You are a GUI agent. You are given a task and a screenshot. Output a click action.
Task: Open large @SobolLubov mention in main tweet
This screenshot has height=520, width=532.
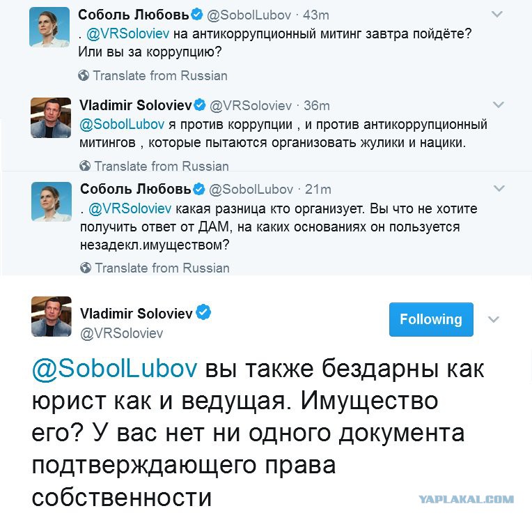[x=114, y=369]
